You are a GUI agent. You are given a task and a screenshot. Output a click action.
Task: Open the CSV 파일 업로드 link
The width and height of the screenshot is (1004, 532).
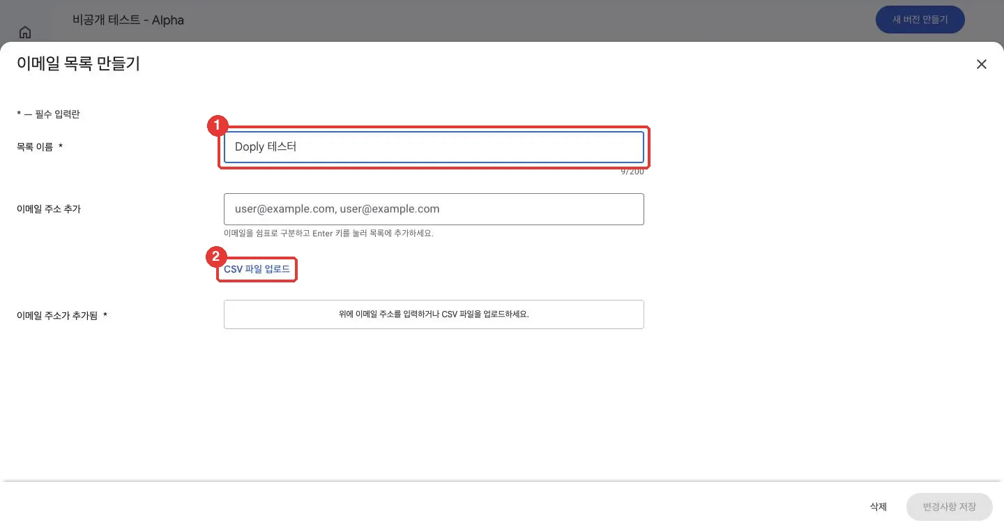[x=257, y=269]
